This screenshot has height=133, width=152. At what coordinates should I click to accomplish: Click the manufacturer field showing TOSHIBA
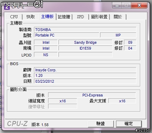coord(85,30)
